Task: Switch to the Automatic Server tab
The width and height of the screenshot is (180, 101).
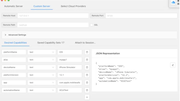Action: coord(14,6)
